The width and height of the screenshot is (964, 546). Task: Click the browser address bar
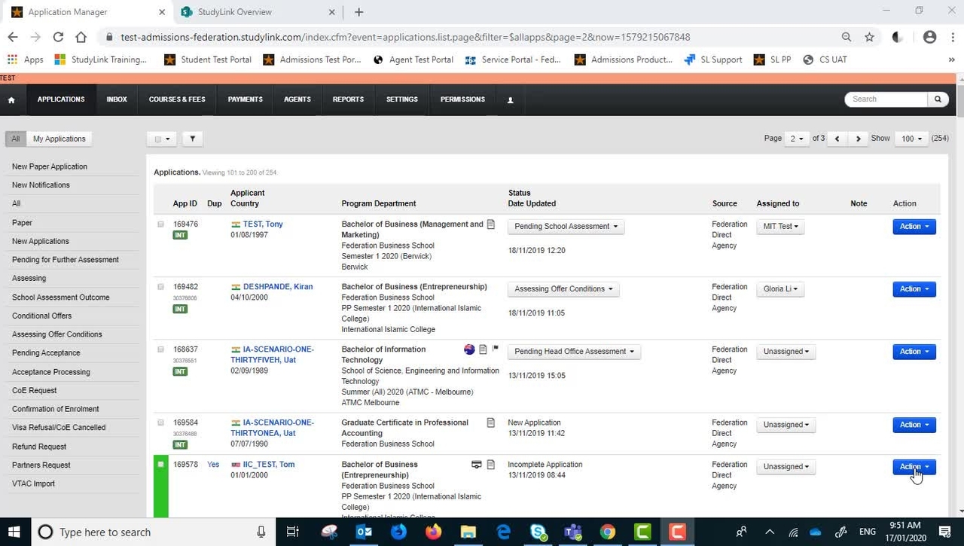click(x=471, y=37)
